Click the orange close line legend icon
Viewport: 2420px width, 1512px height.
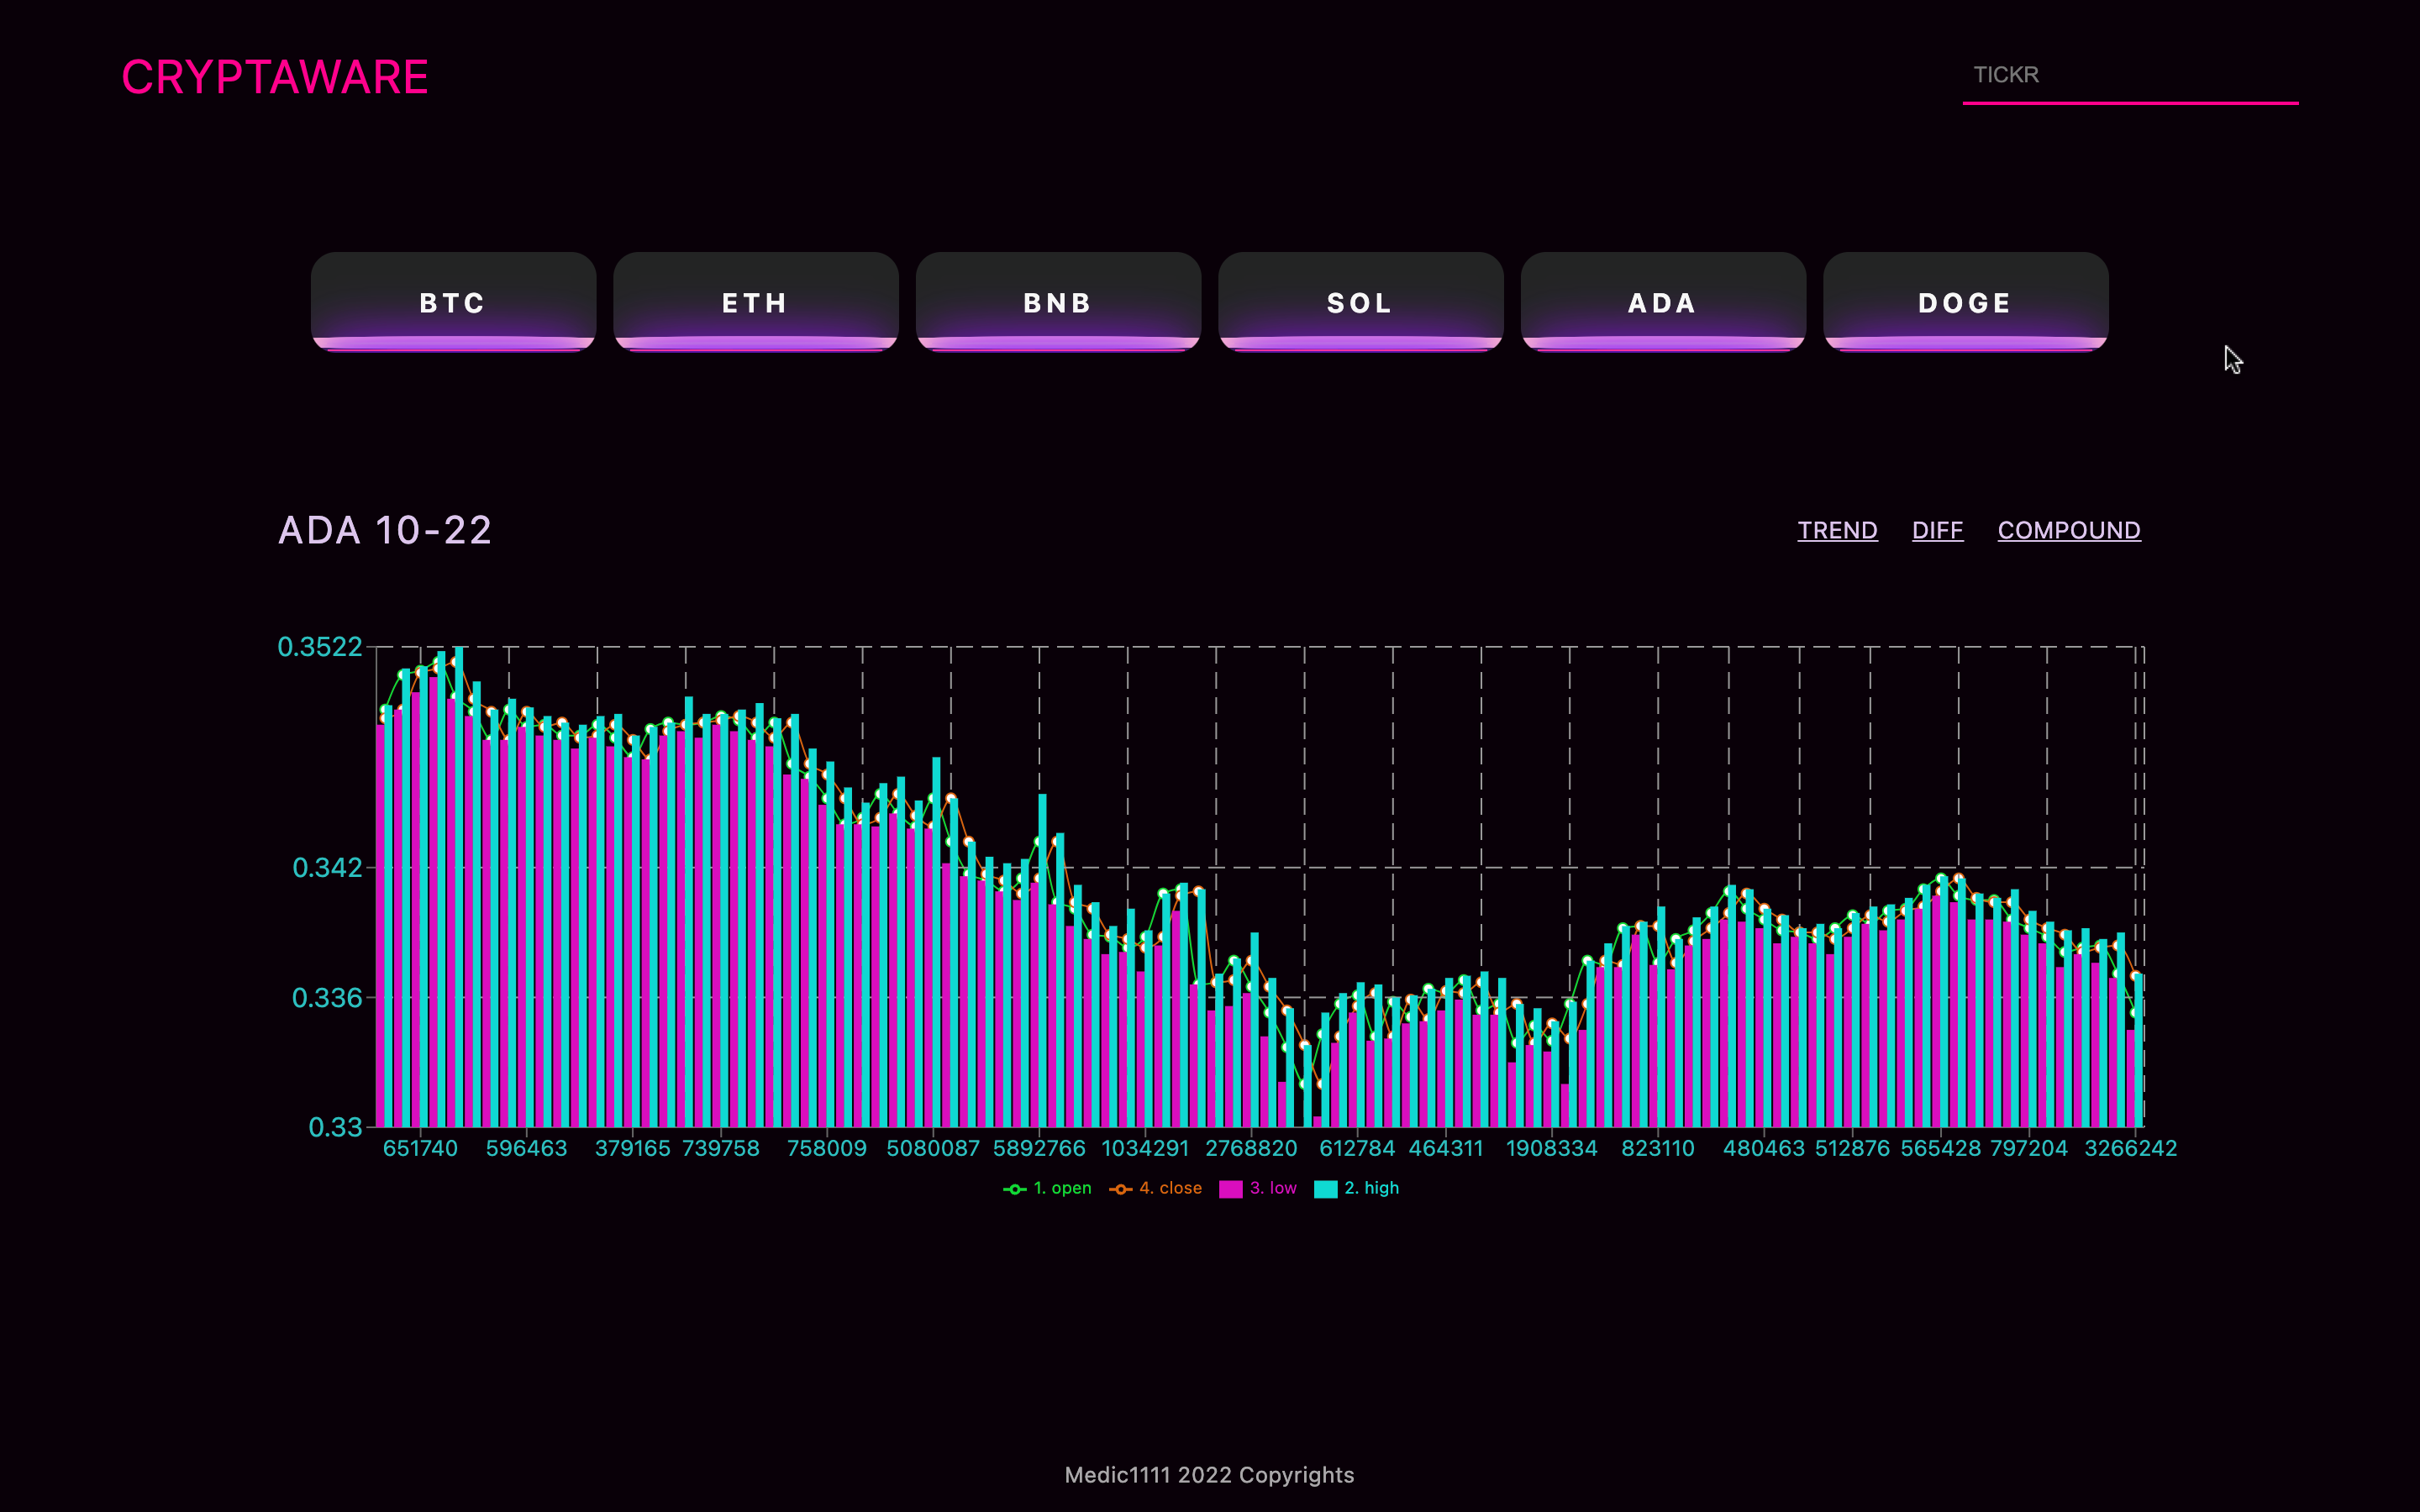point(1121,1189)
